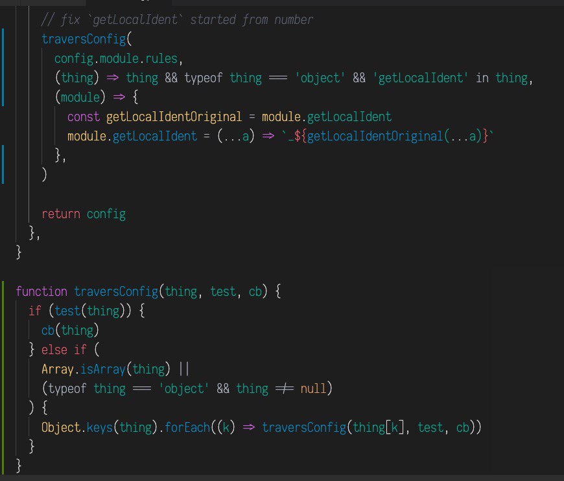Click the traversConfig( call below the comment

point(87,39)
